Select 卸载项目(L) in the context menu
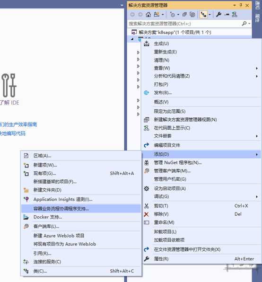This screenshot has height=282, width=262. [x=201, y=232]
